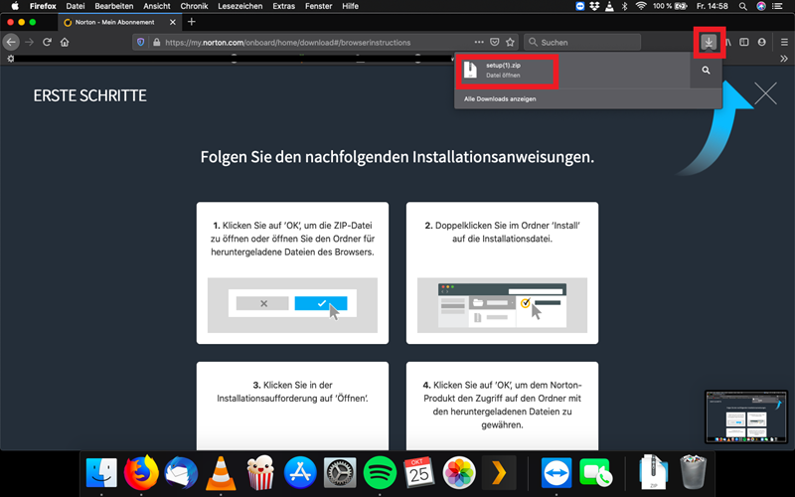Click the screenshot preview thumbnail
The width and height of the screenshot is (795, 497).
746,416
